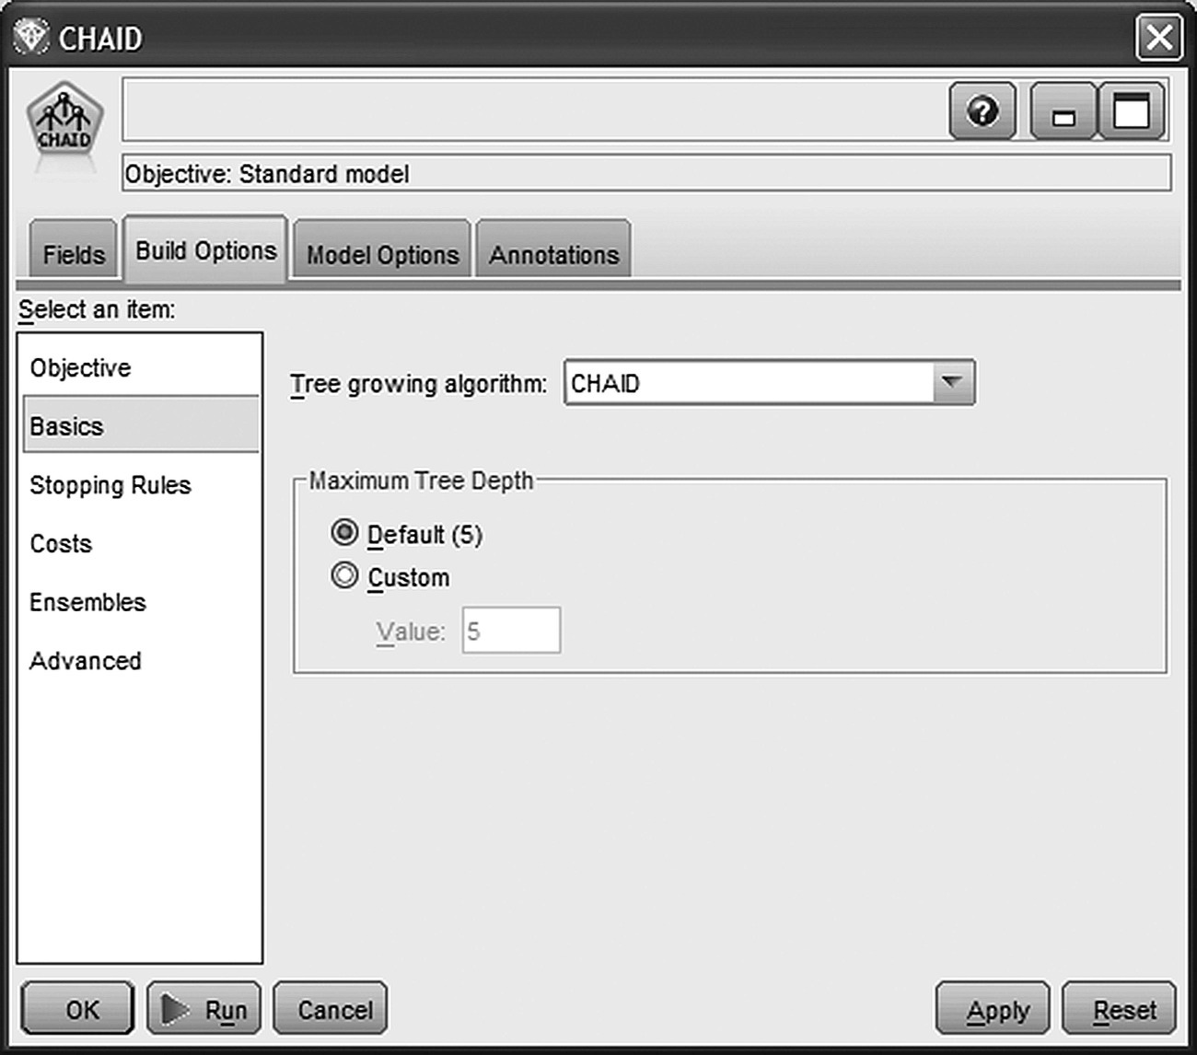Click the OK button
Viewport: 1197px width, 1055px height.
click(78, 1009)
